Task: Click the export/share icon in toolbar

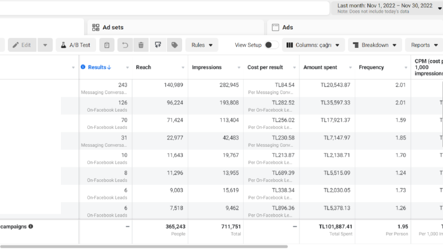Action: click(x=158, y=45)
